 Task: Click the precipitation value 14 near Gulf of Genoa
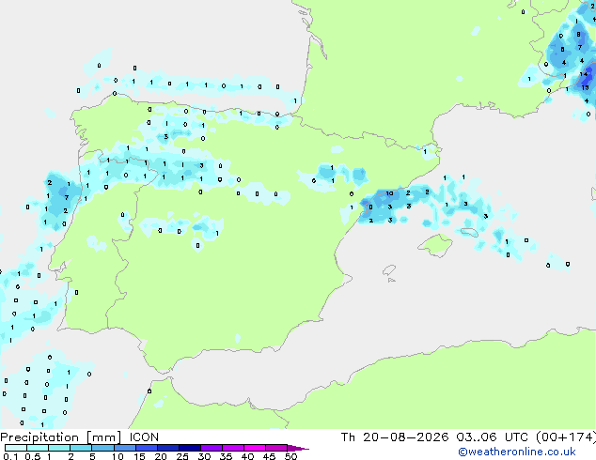click(x=584, y=74)
